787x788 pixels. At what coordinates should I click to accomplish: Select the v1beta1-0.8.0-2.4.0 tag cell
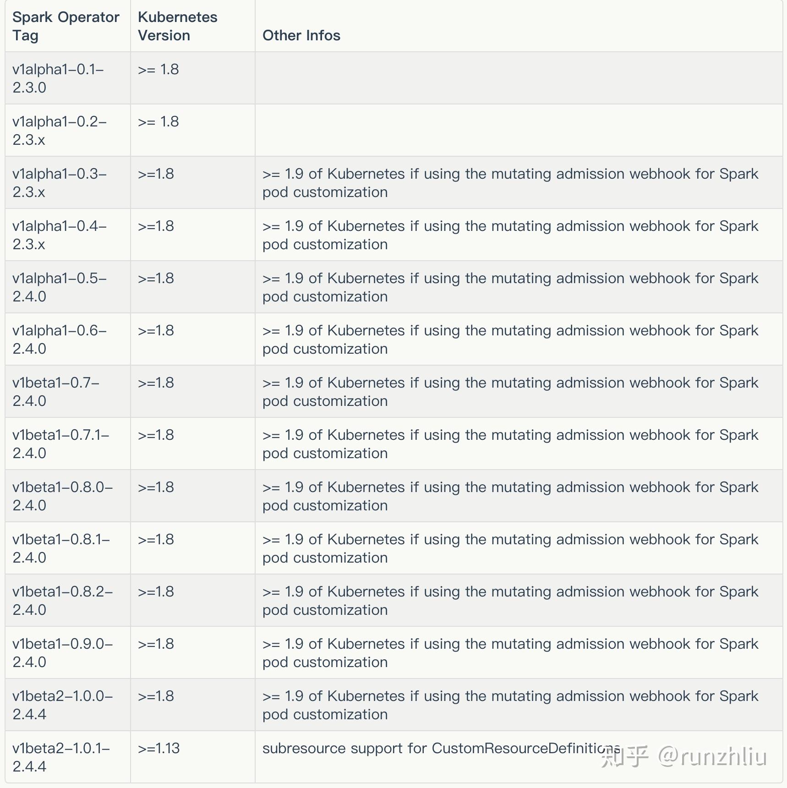(62, 496)
